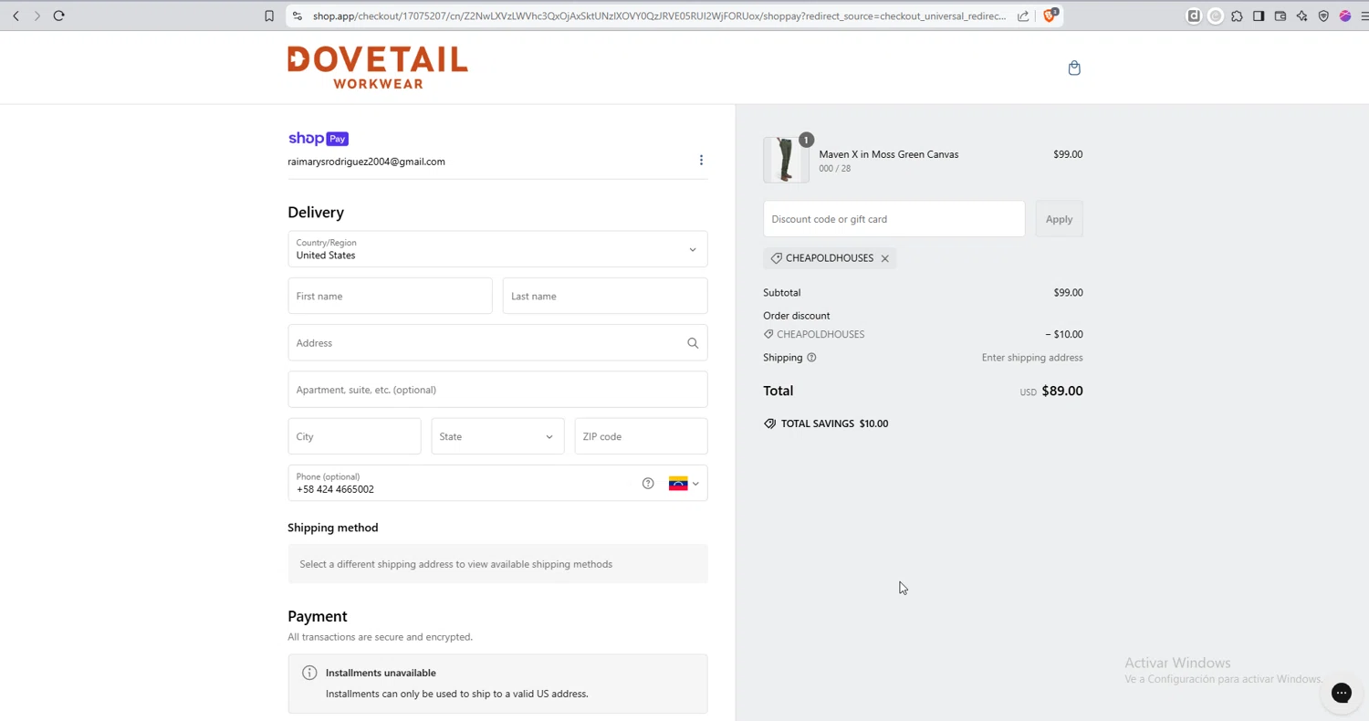Click the share page icon in address bar

[x=1023, y=16]
